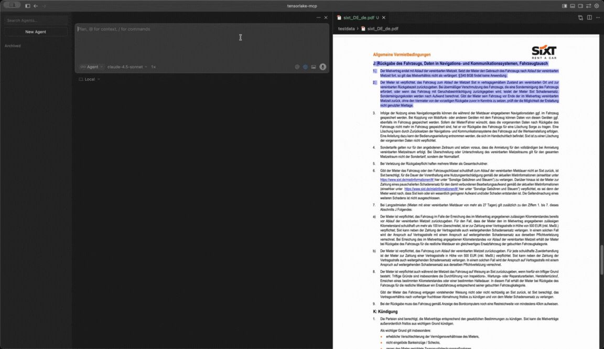This screenshot has width=604, height=349.
Task: Close the agent chat panel
Action: point(326,17)
